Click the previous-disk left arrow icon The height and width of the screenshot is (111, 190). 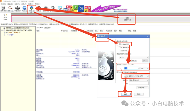[x=4, y=15]
